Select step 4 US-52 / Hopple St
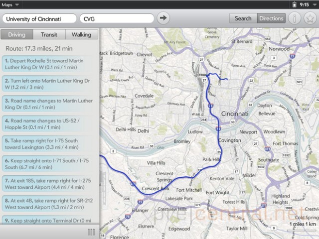The image size is (319, 239). coord(49,124)
